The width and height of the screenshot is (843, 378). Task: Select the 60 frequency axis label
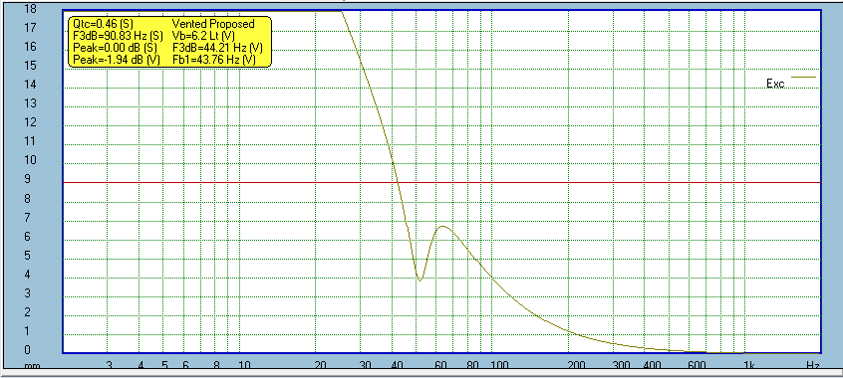tap(440, 366)
